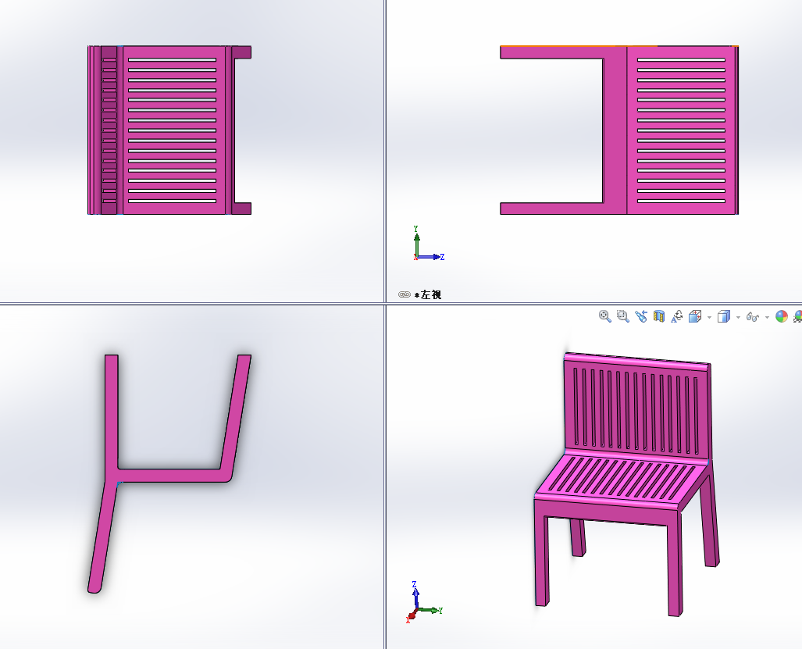
Task: Click the Hide/Show Items glasses icon
Action: pos(752,316)
